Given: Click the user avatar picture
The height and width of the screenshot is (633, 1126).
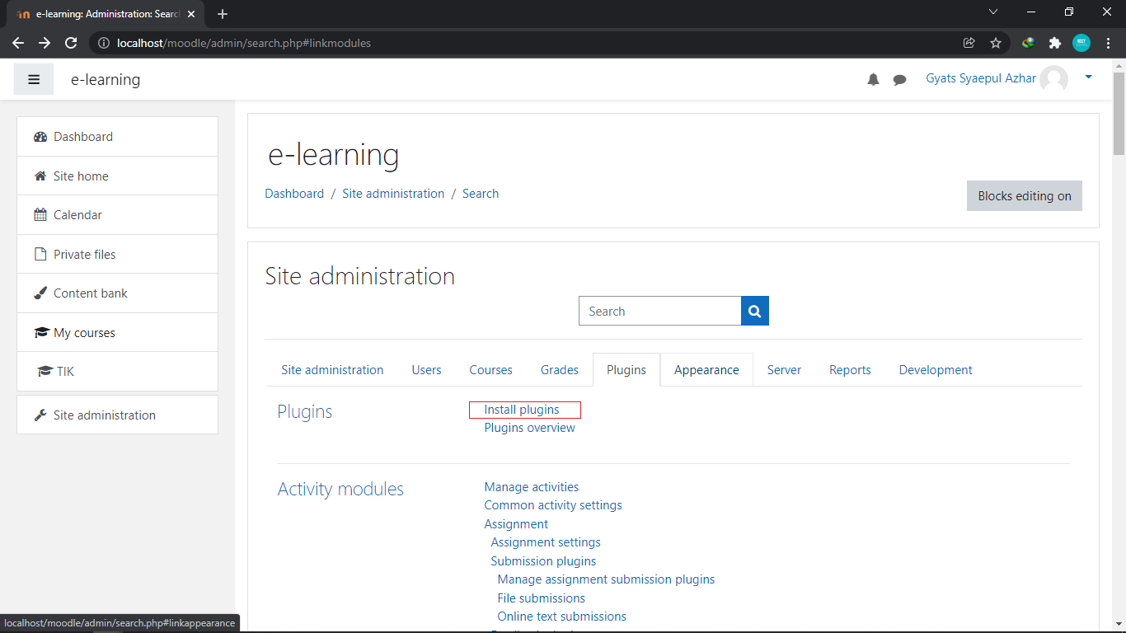Looking at the screenshot, I should tap(1053, 79).
